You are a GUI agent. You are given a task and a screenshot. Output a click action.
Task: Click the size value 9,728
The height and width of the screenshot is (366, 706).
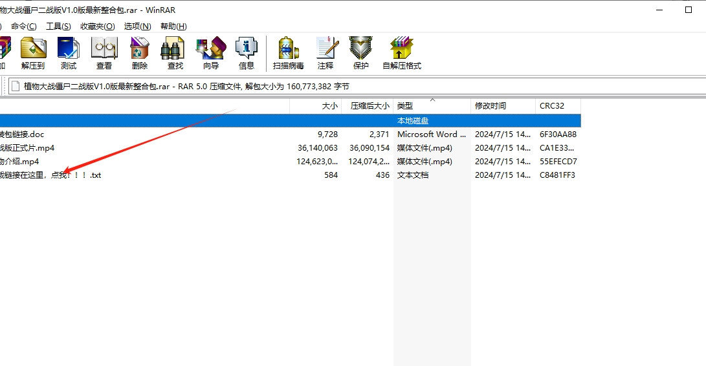327,134
